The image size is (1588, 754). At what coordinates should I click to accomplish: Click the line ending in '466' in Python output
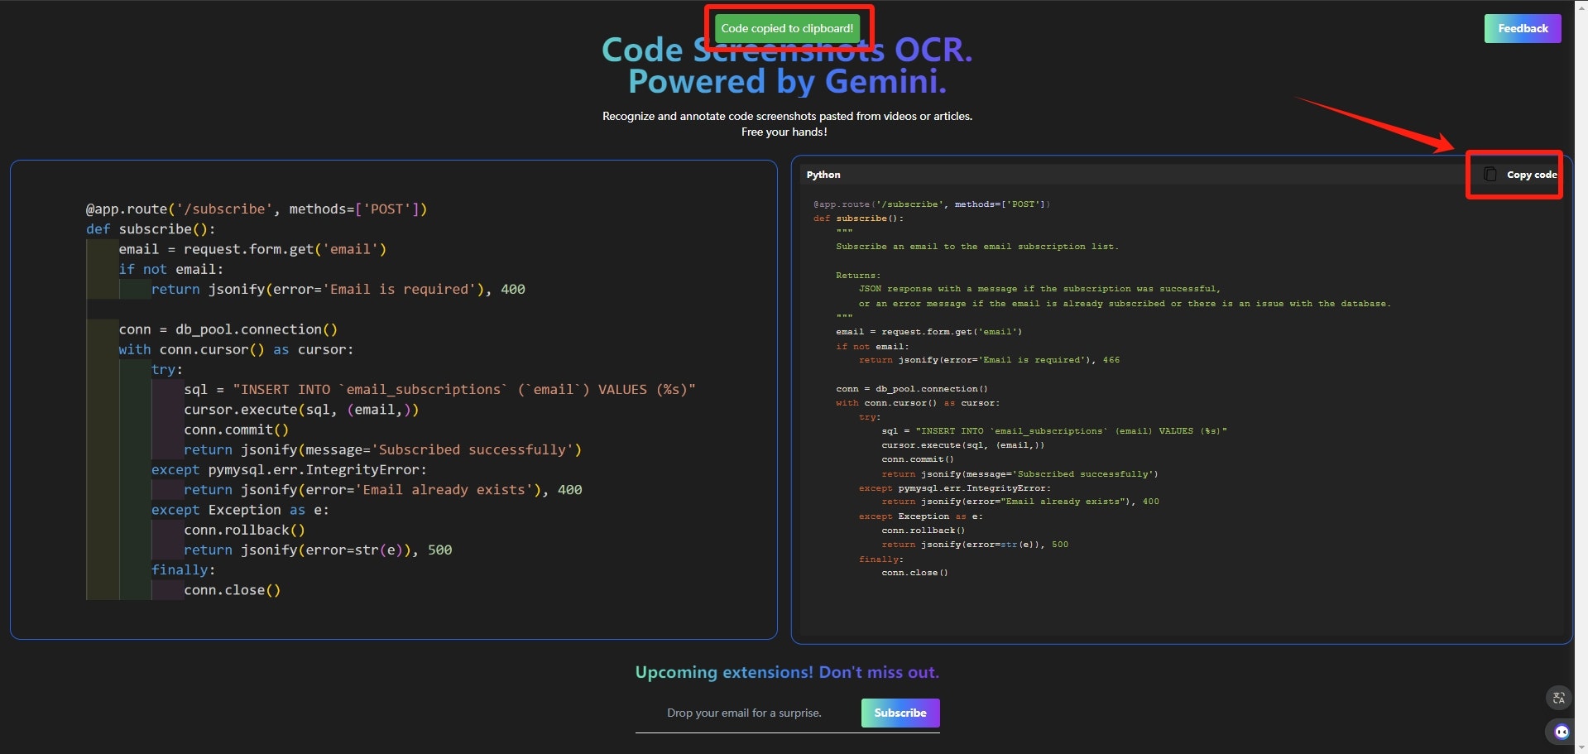click(989, 360)
